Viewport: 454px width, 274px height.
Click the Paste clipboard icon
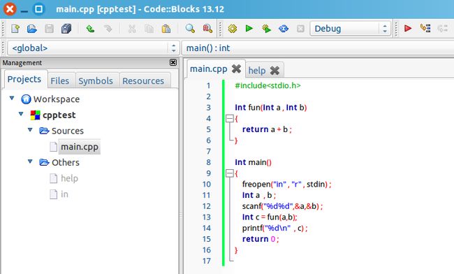(166, 29)
